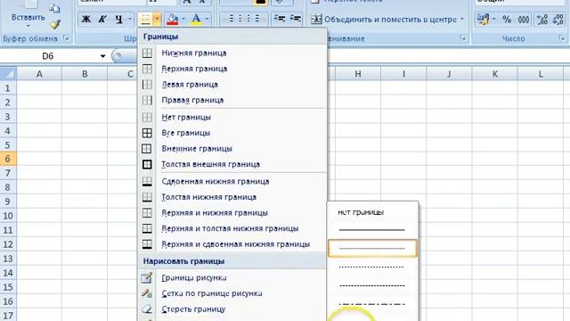Select column B header
This screenshot has width=570, height=321.
click(85, 74)
